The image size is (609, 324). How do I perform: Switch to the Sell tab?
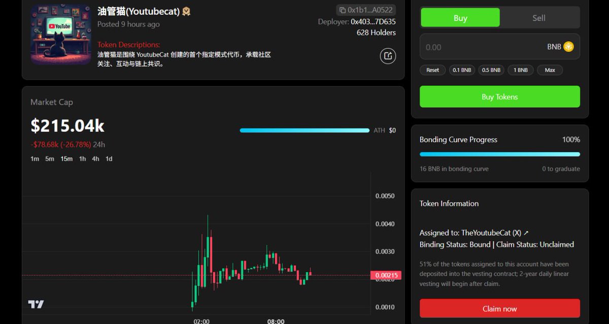tap(539, 18)
